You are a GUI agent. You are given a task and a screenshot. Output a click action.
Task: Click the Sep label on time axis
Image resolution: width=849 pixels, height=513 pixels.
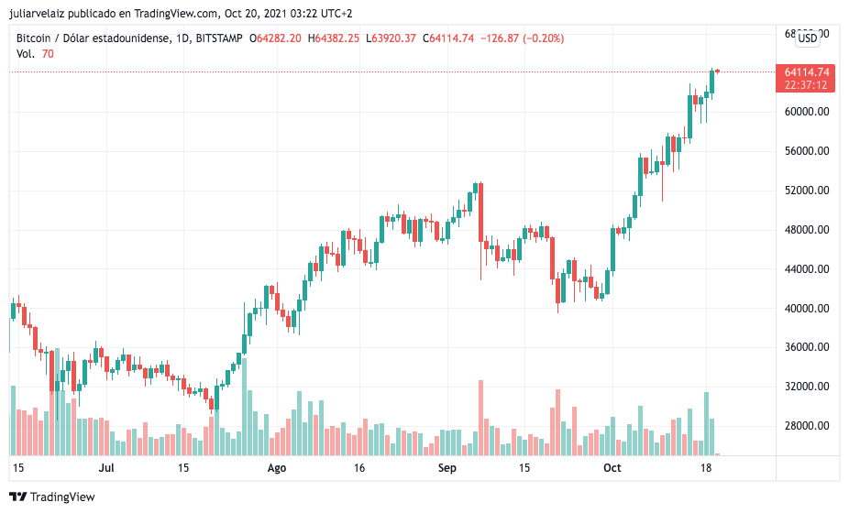[447, 468]
